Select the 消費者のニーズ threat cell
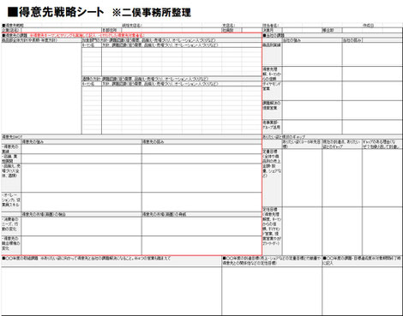The image size is (403, 316). 201,226
